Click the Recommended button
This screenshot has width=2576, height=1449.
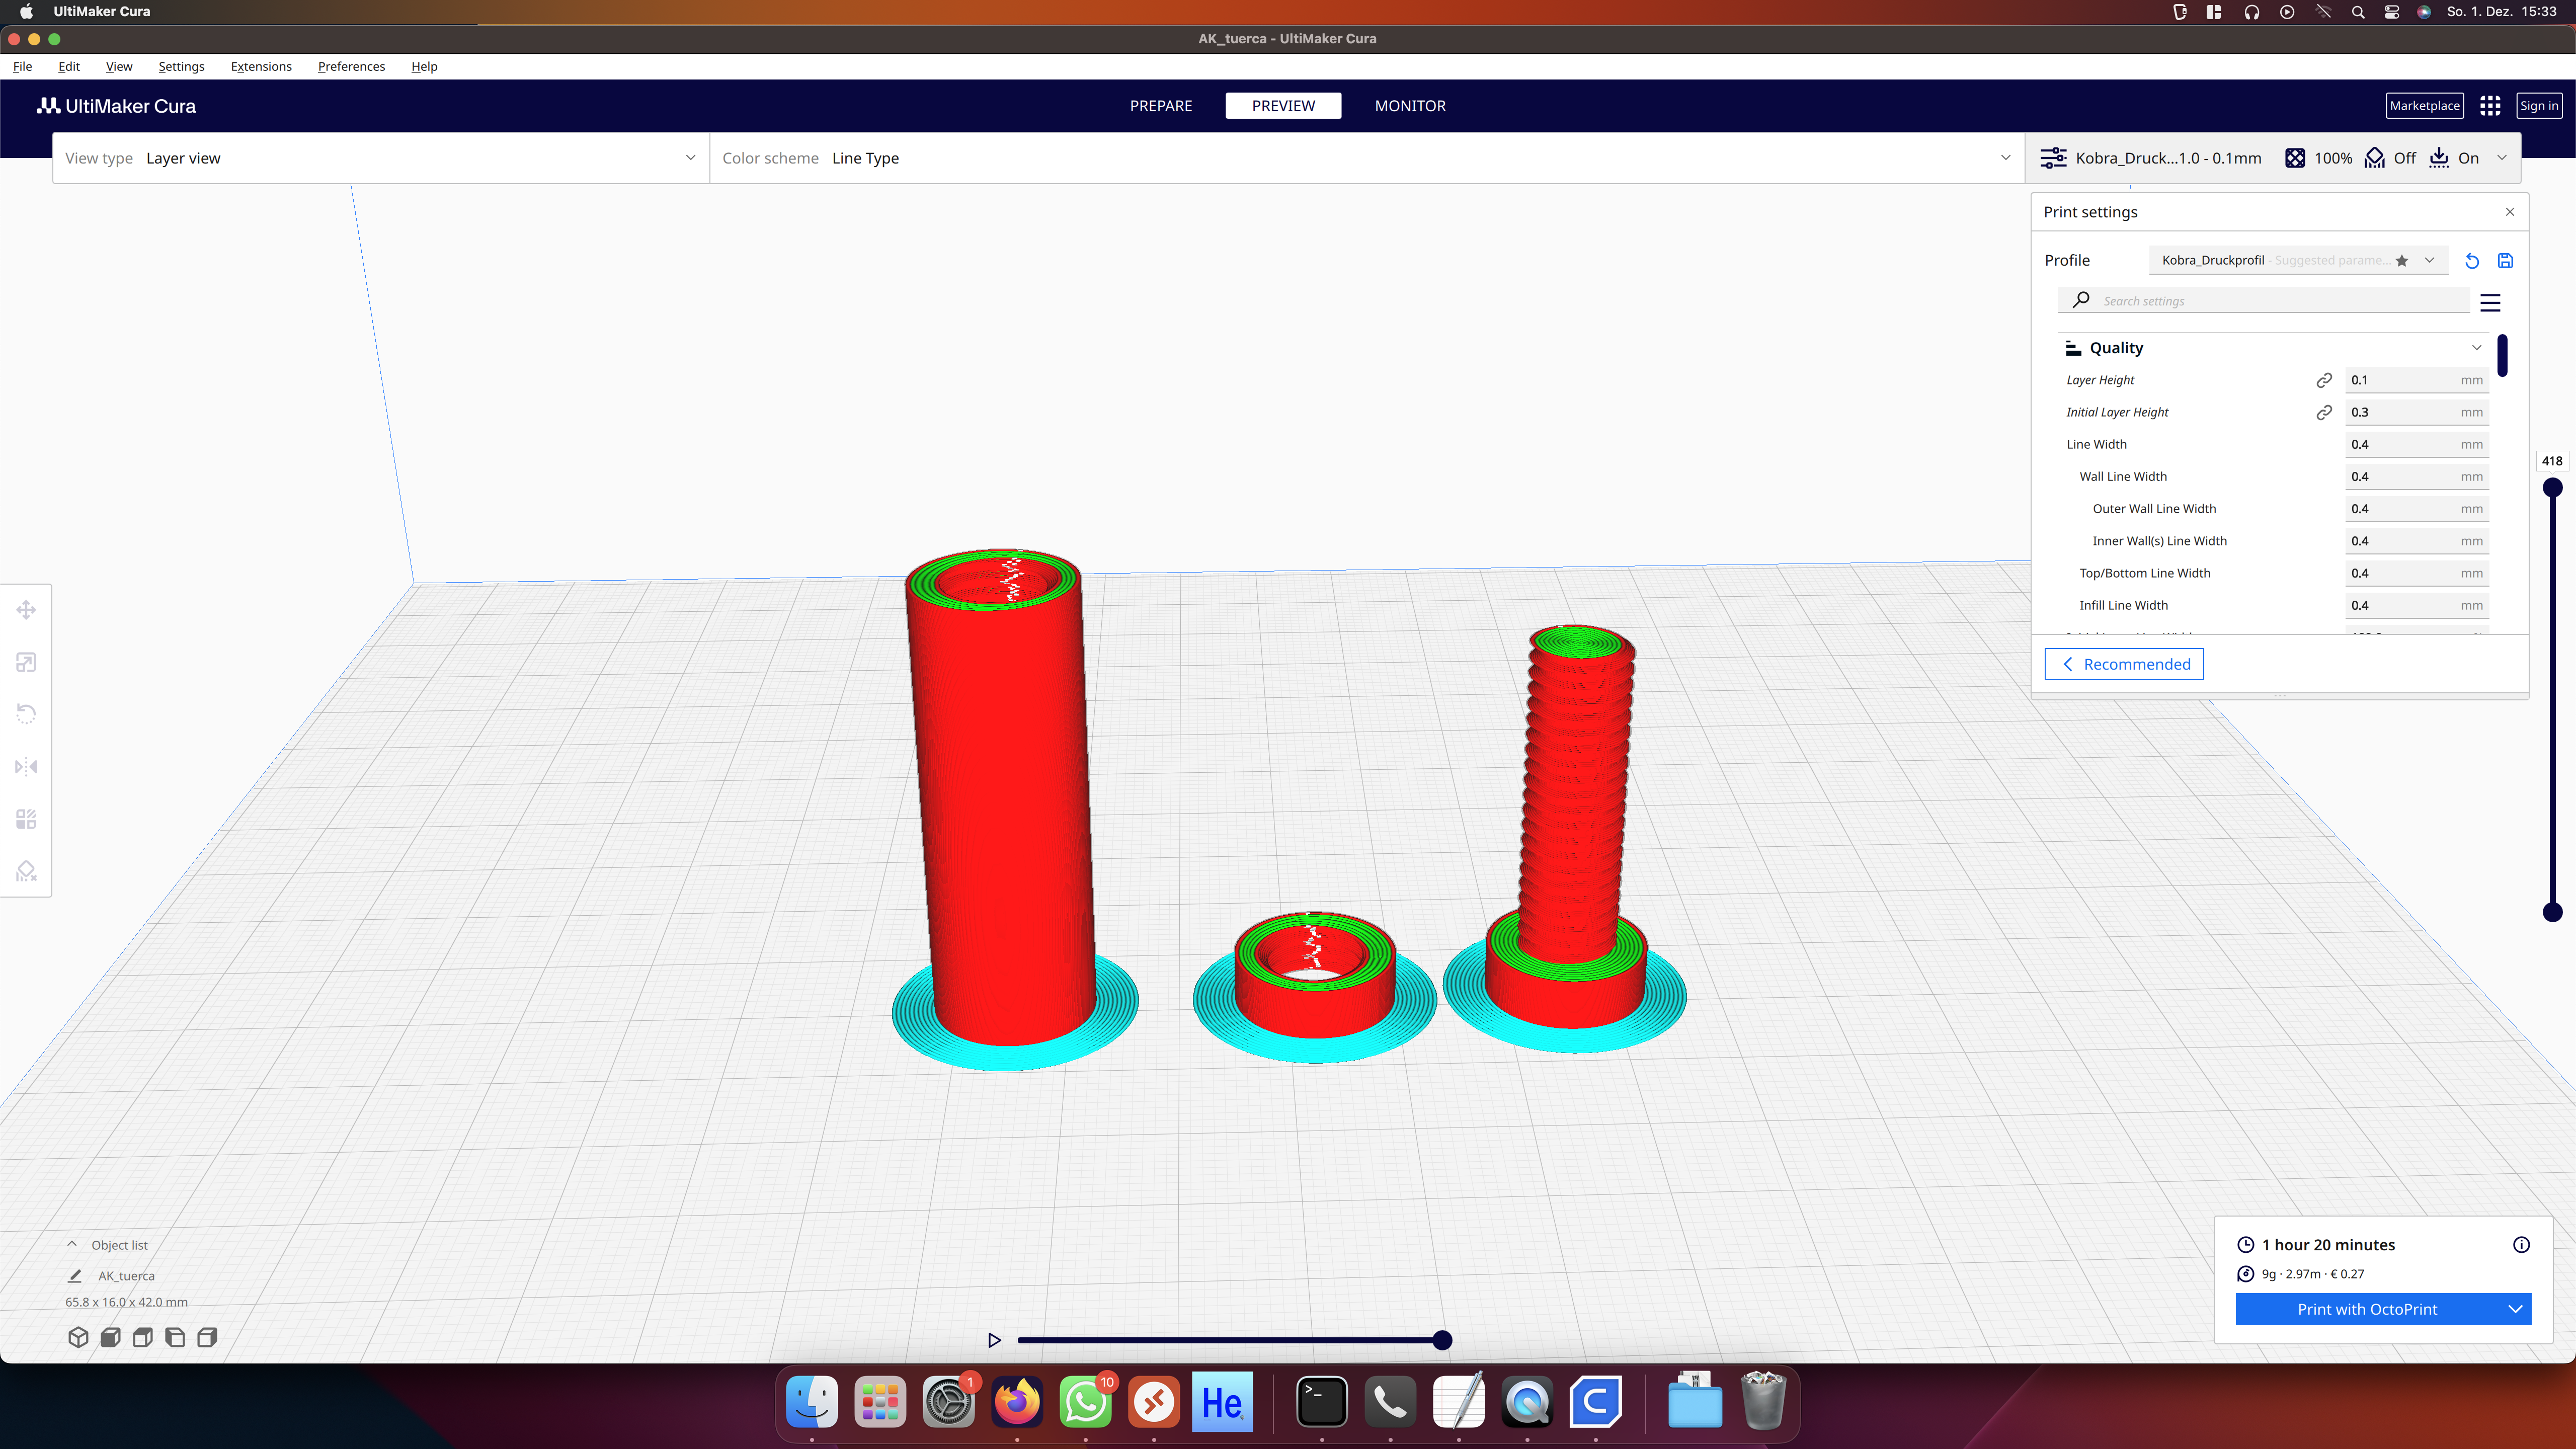click(2124, 664)
